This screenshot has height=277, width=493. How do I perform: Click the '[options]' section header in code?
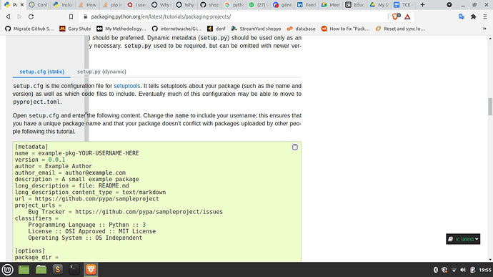coord(30,251)
